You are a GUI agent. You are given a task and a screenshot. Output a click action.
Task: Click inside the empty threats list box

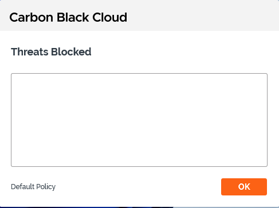click(139, 120)
